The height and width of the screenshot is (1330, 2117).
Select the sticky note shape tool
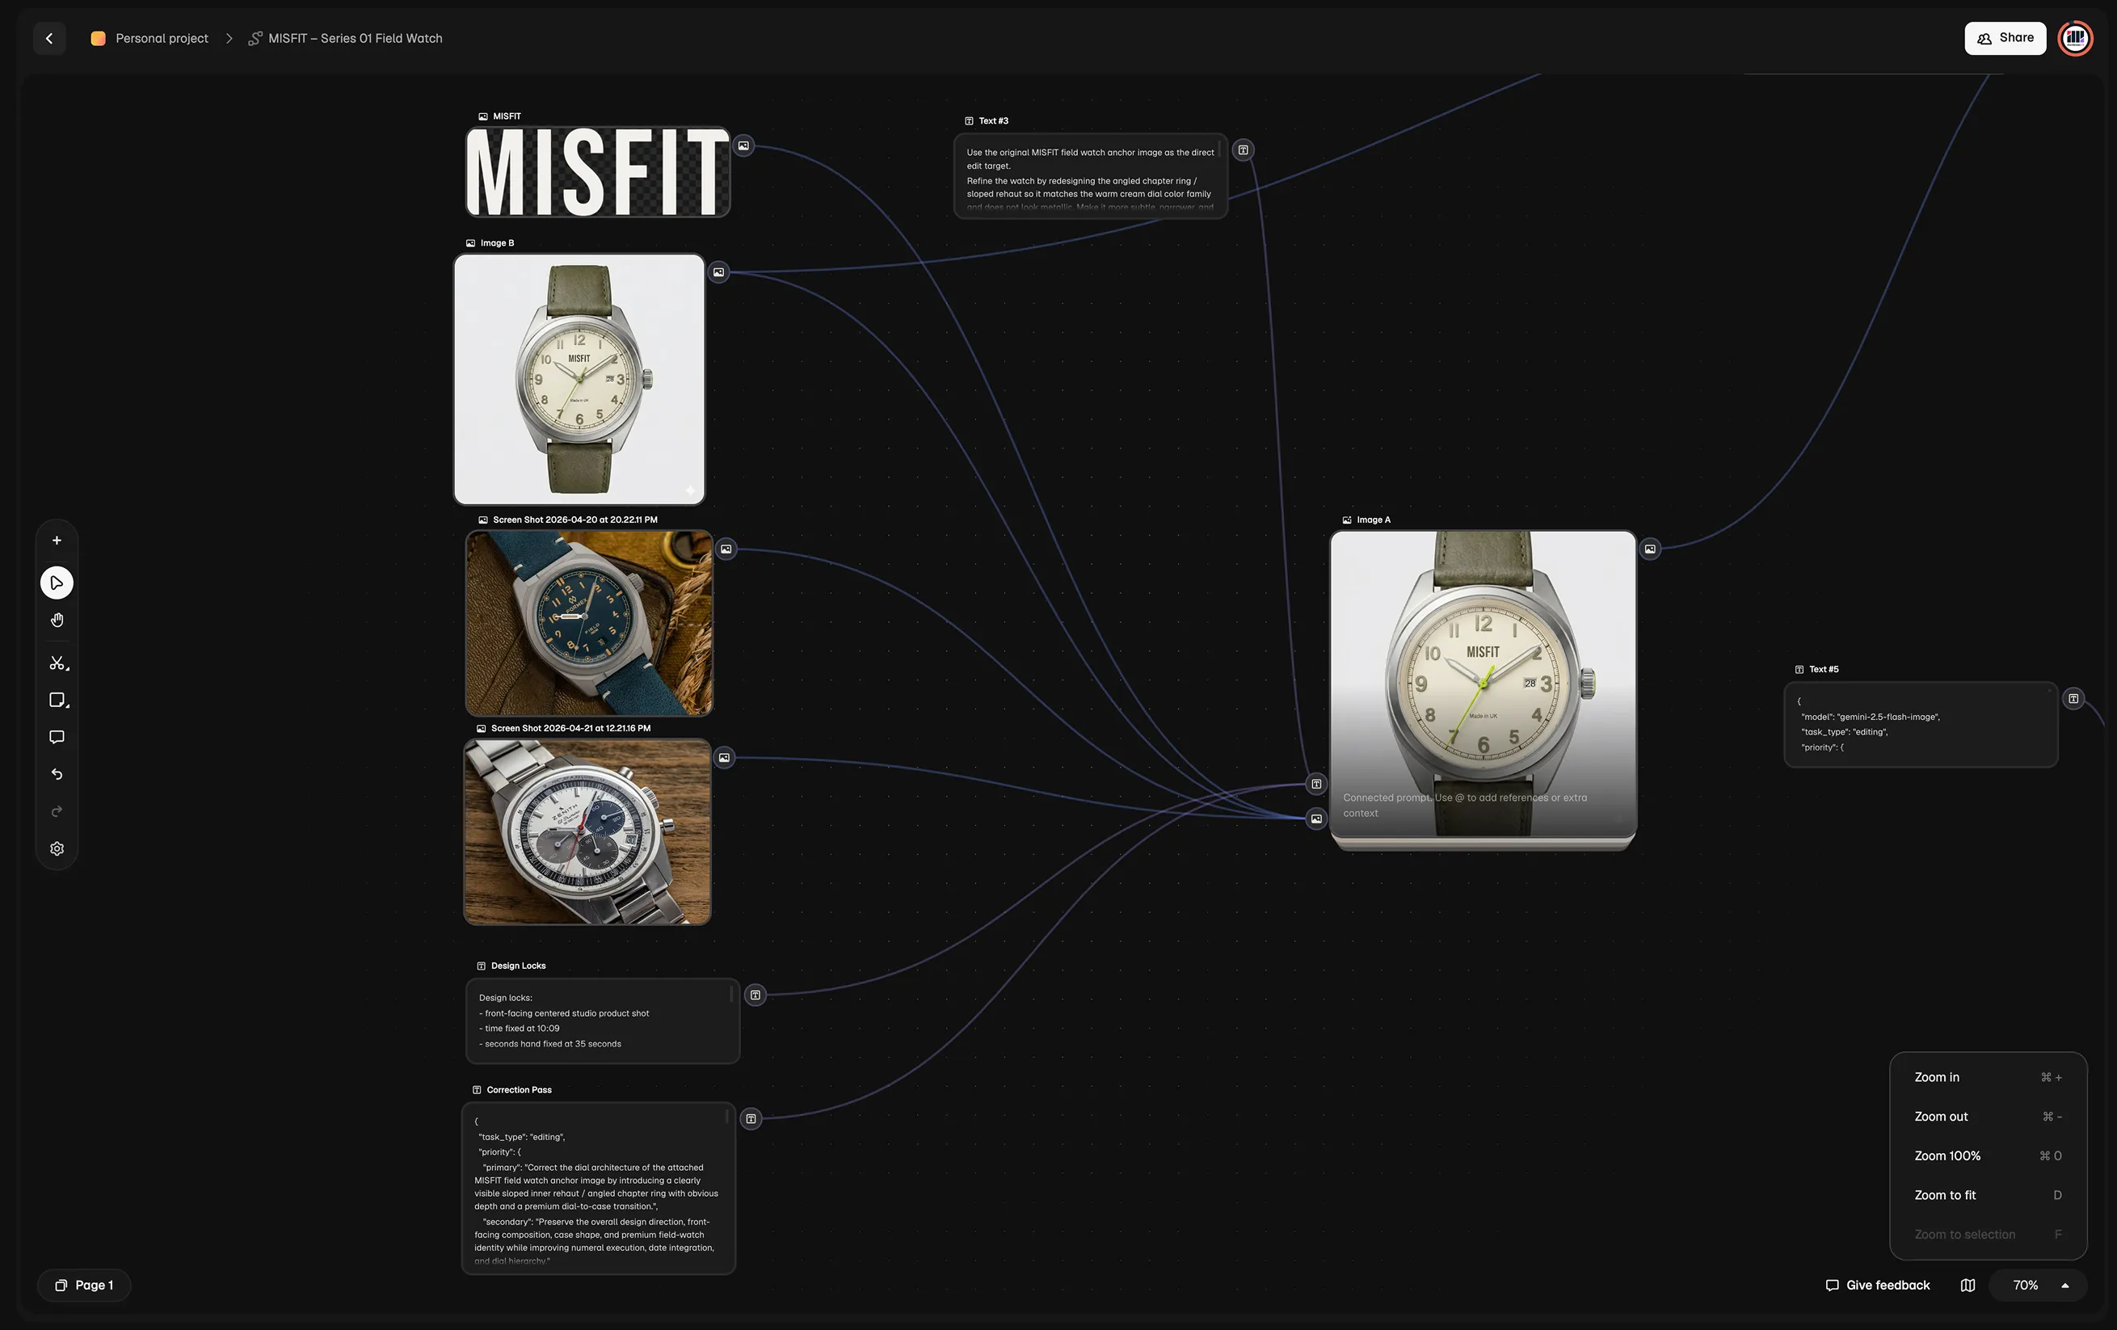tap(57, 701)
